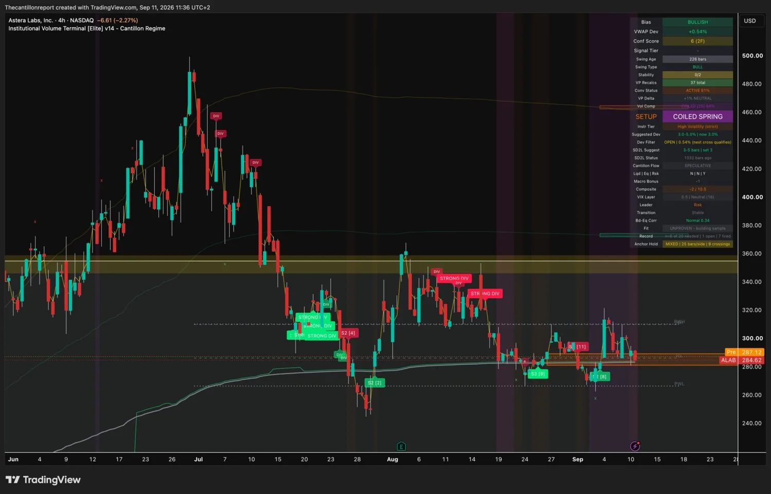The height and width of the screenshot is (494, 771).
Task: Click the "0/2" Stability value
Action: [697, 75]
